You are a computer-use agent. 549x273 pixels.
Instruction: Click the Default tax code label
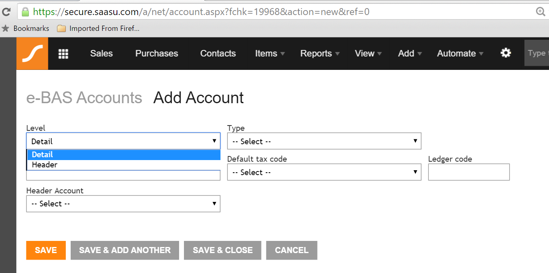tap(257, 159)
